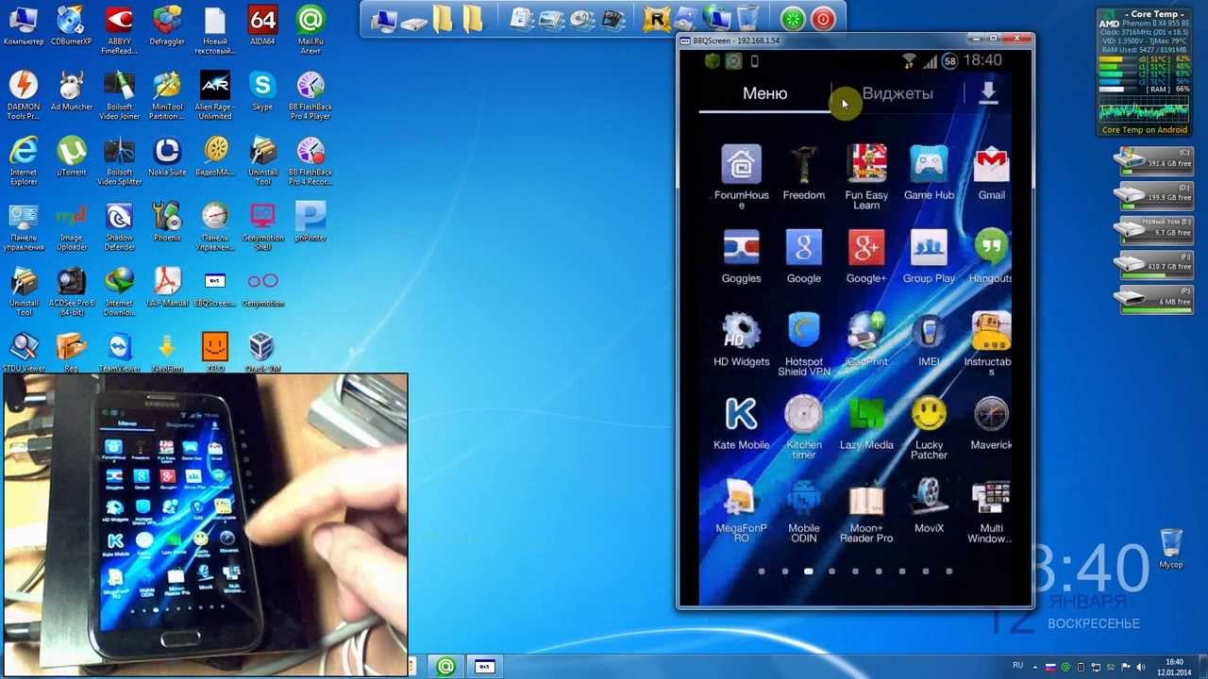This screenshot has width=1208, height=679.
Task: Open the computer icon in top dock
Action: pyautogui.click(x=383, y=19)
